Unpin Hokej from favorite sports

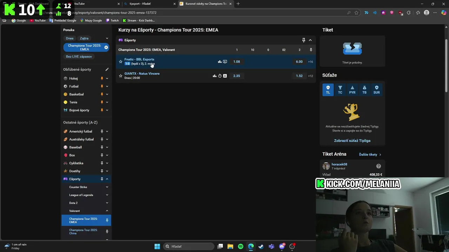tap(102, 78)
